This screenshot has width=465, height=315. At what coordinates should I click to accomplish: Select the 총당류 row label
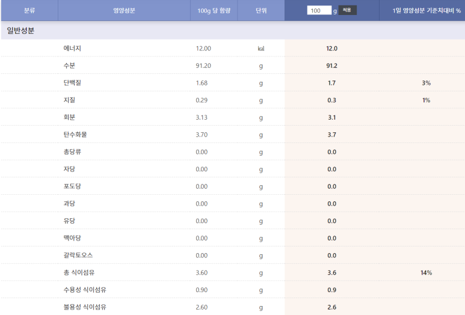[72, 151]
